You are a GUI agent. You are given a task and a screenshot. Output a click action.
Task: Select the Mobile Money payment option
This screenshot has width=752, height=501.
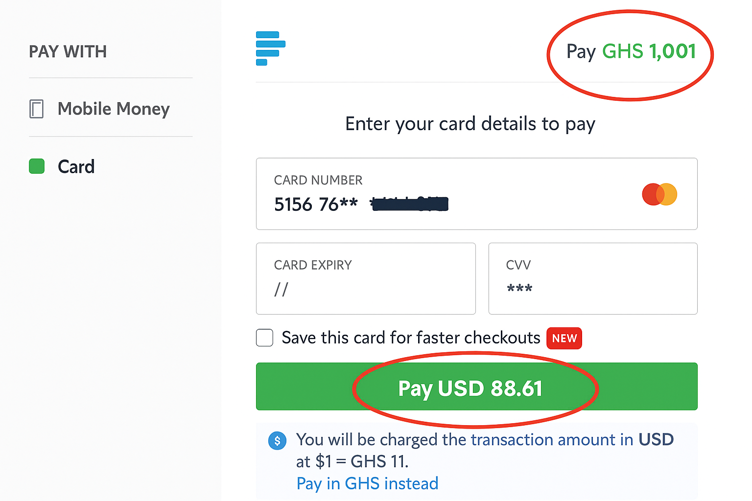click(x=114, y=109)
